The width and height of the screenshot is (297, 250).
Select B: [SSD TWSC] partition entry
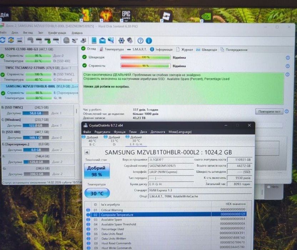[x=37, y=110]
